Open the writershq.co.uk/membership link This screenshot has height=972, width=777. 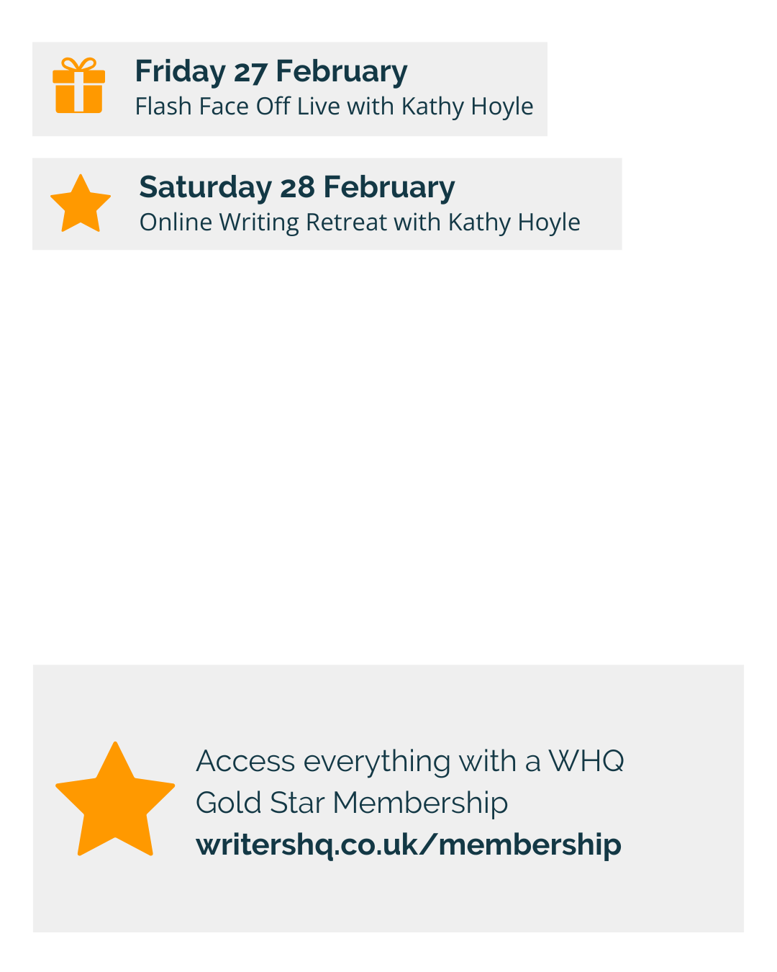[408, 845]
